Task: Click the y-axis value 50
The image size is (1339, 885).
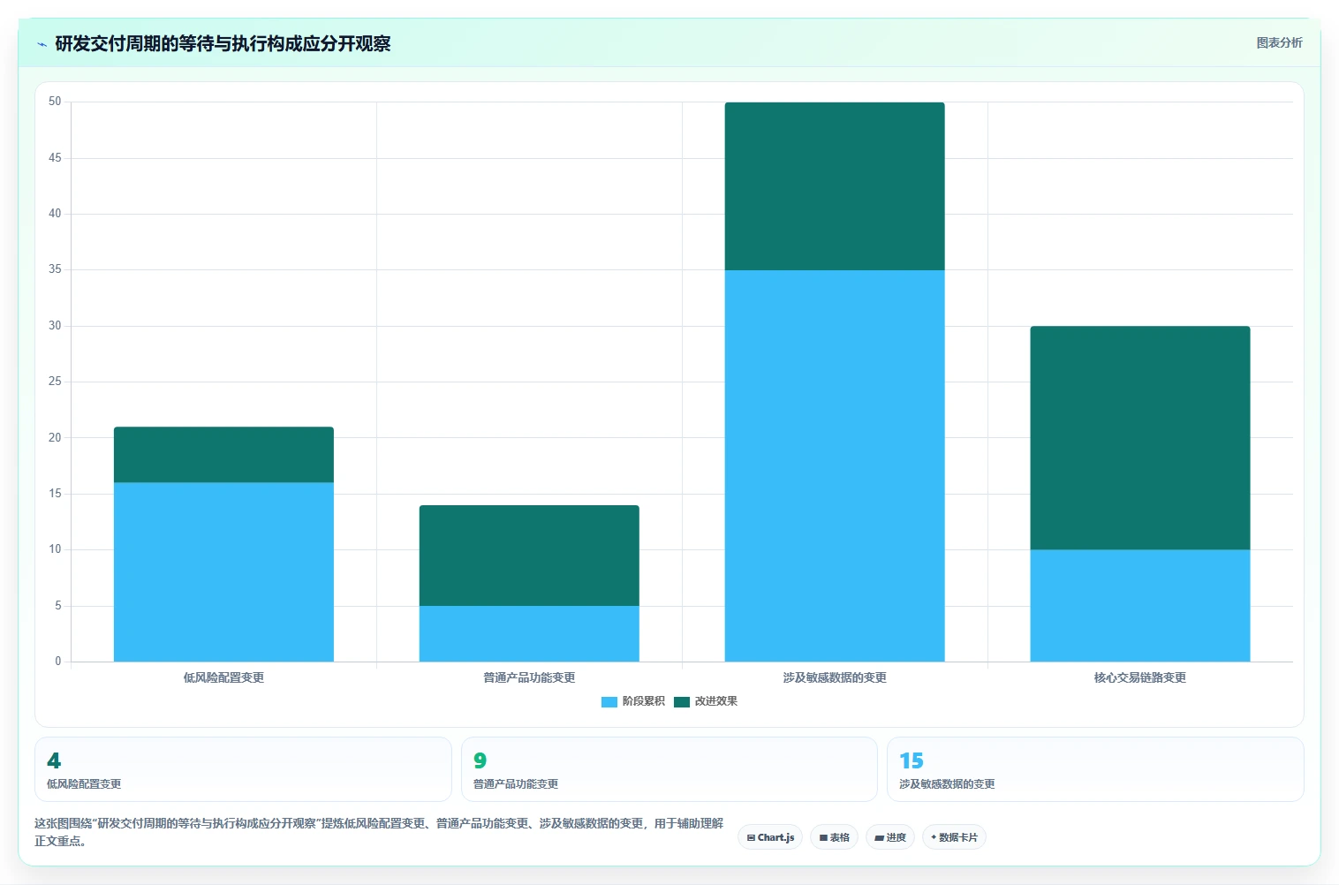Action: click(x=55, y=102)
